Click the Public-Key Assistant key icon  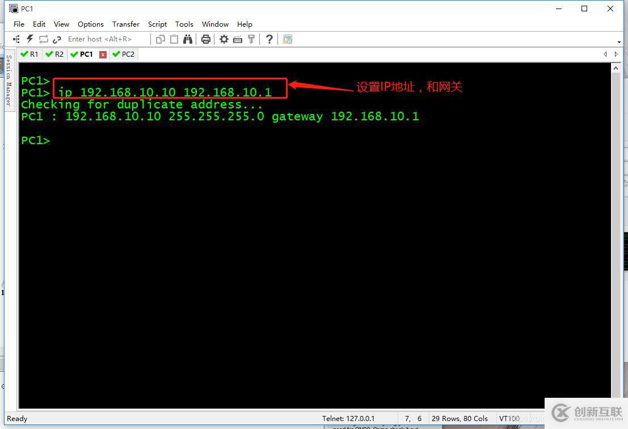tap(251, 39)
